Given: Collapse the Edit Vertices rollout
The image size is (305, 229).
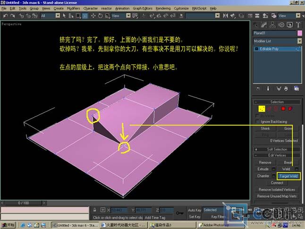Looking at the screenshot, I should click(277, 155).
